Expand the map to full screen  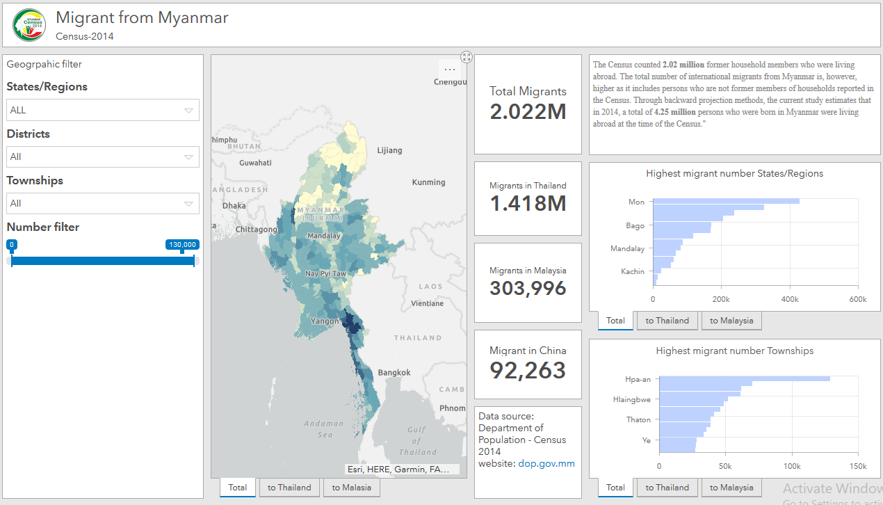tap(467, 57)
